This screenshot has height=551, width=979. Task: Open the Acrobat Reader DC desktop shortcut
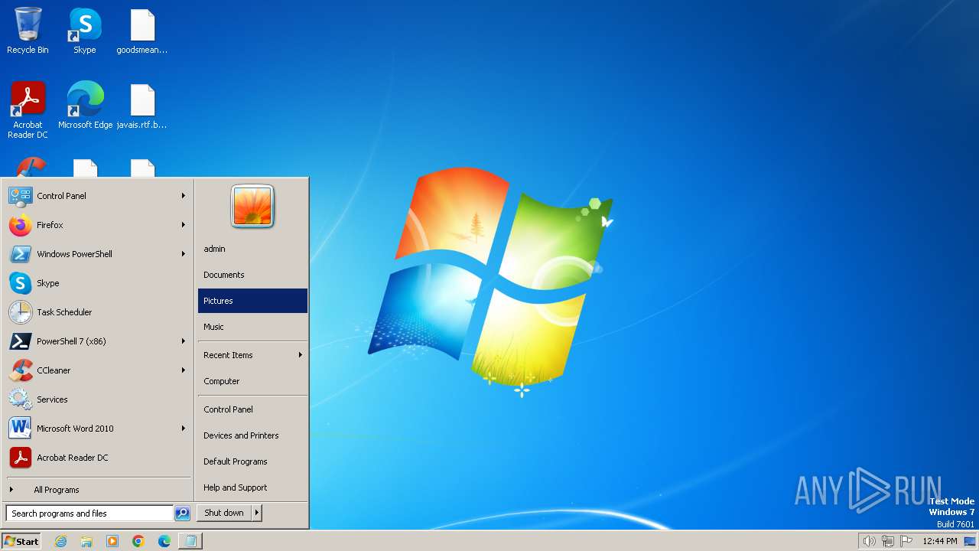(28, 109)
